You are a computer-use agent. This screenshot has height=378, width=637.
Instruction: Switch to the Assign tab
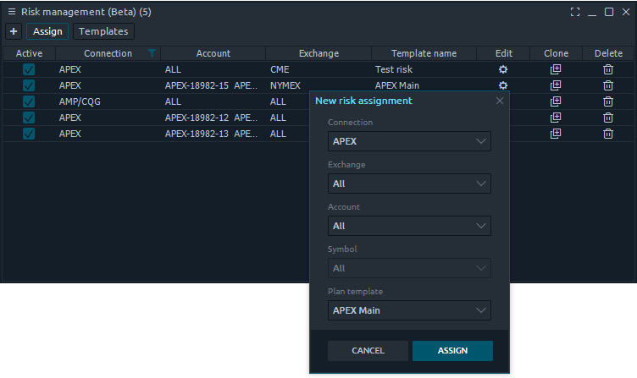(x=47, y=31)
